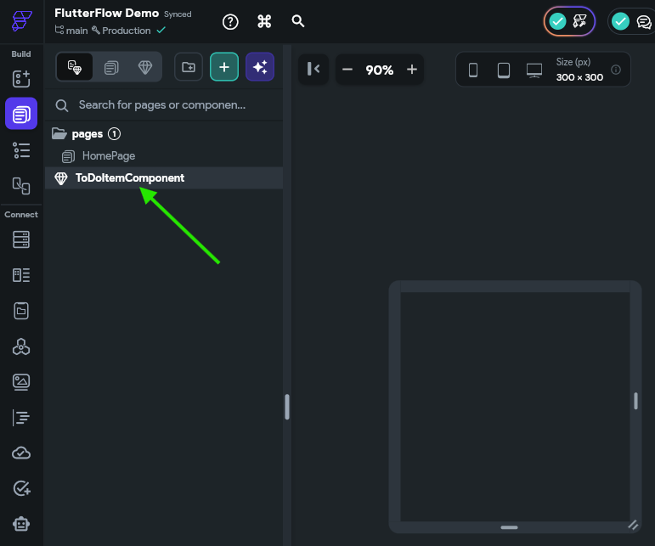655x546 pixels.
Task: Open the Firestore database sidebar icon
Action: point(21,239)
